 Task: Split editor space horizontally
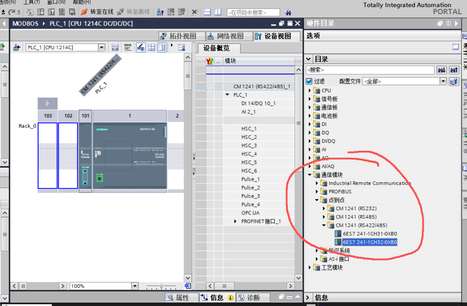[x=207, y=12]
